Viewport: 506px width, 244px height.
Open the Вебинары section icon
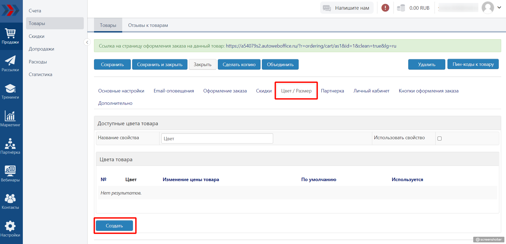10,174
